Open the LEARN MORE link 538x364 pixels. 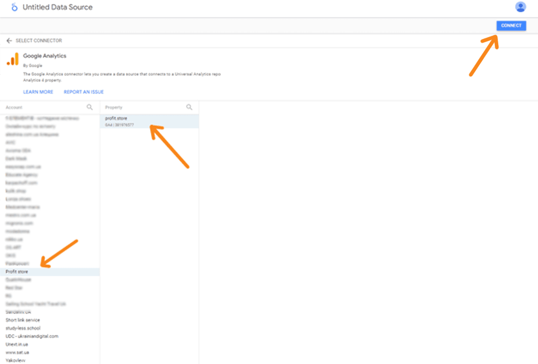[x=38, y=92]
